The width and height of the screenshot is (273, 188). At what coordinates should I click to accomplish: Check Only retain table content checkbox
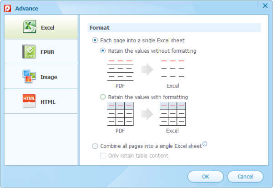pyautogui.click(x=103, y=156)
